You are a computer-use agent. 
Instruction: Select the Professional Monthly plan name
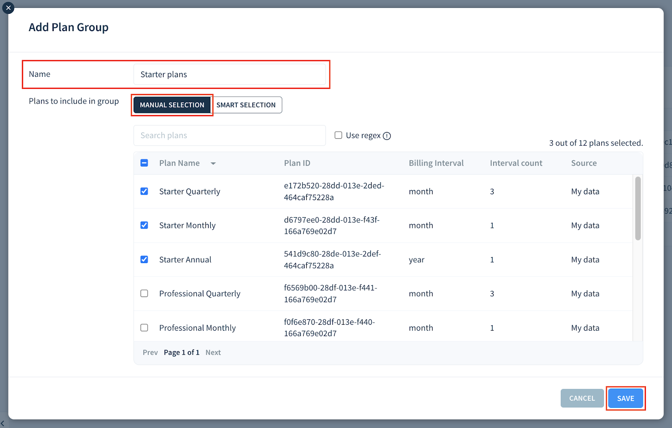[197, 328]
